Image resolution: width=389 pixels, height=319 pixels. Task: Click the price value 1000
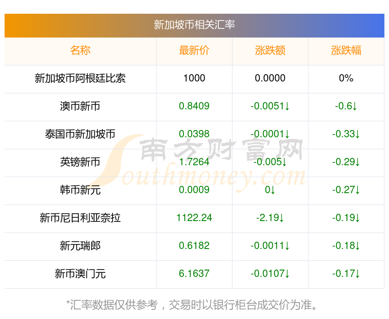[x=194, y=78]
